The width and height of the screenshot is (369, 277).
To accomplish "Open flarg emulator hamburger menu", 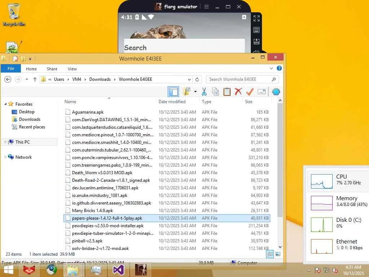I will coord(206,6).
